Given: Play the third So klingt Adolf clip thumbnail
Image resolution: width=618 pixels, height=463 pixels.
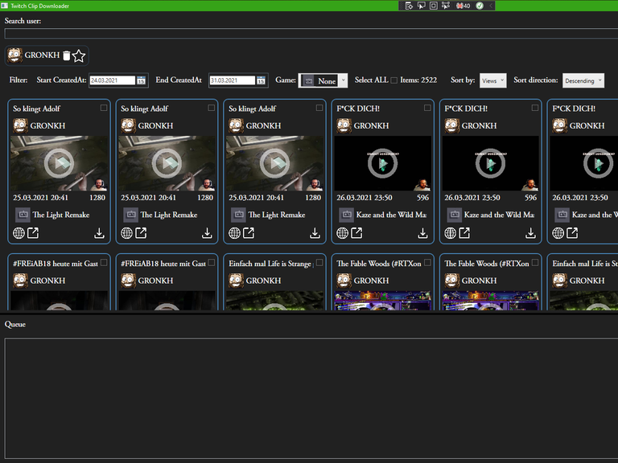Looking at the screenshot, I should [274, 163].
